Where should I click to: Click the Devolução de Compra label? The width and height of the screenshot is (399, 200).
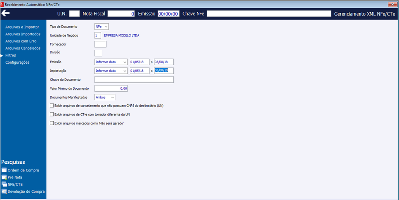point(26,192)
